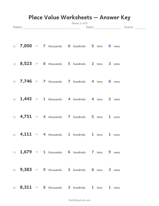This screenshot has width=159, height=206.
Task: Click the 'Sheet 1 of 8' label
Action: [79, 23]
